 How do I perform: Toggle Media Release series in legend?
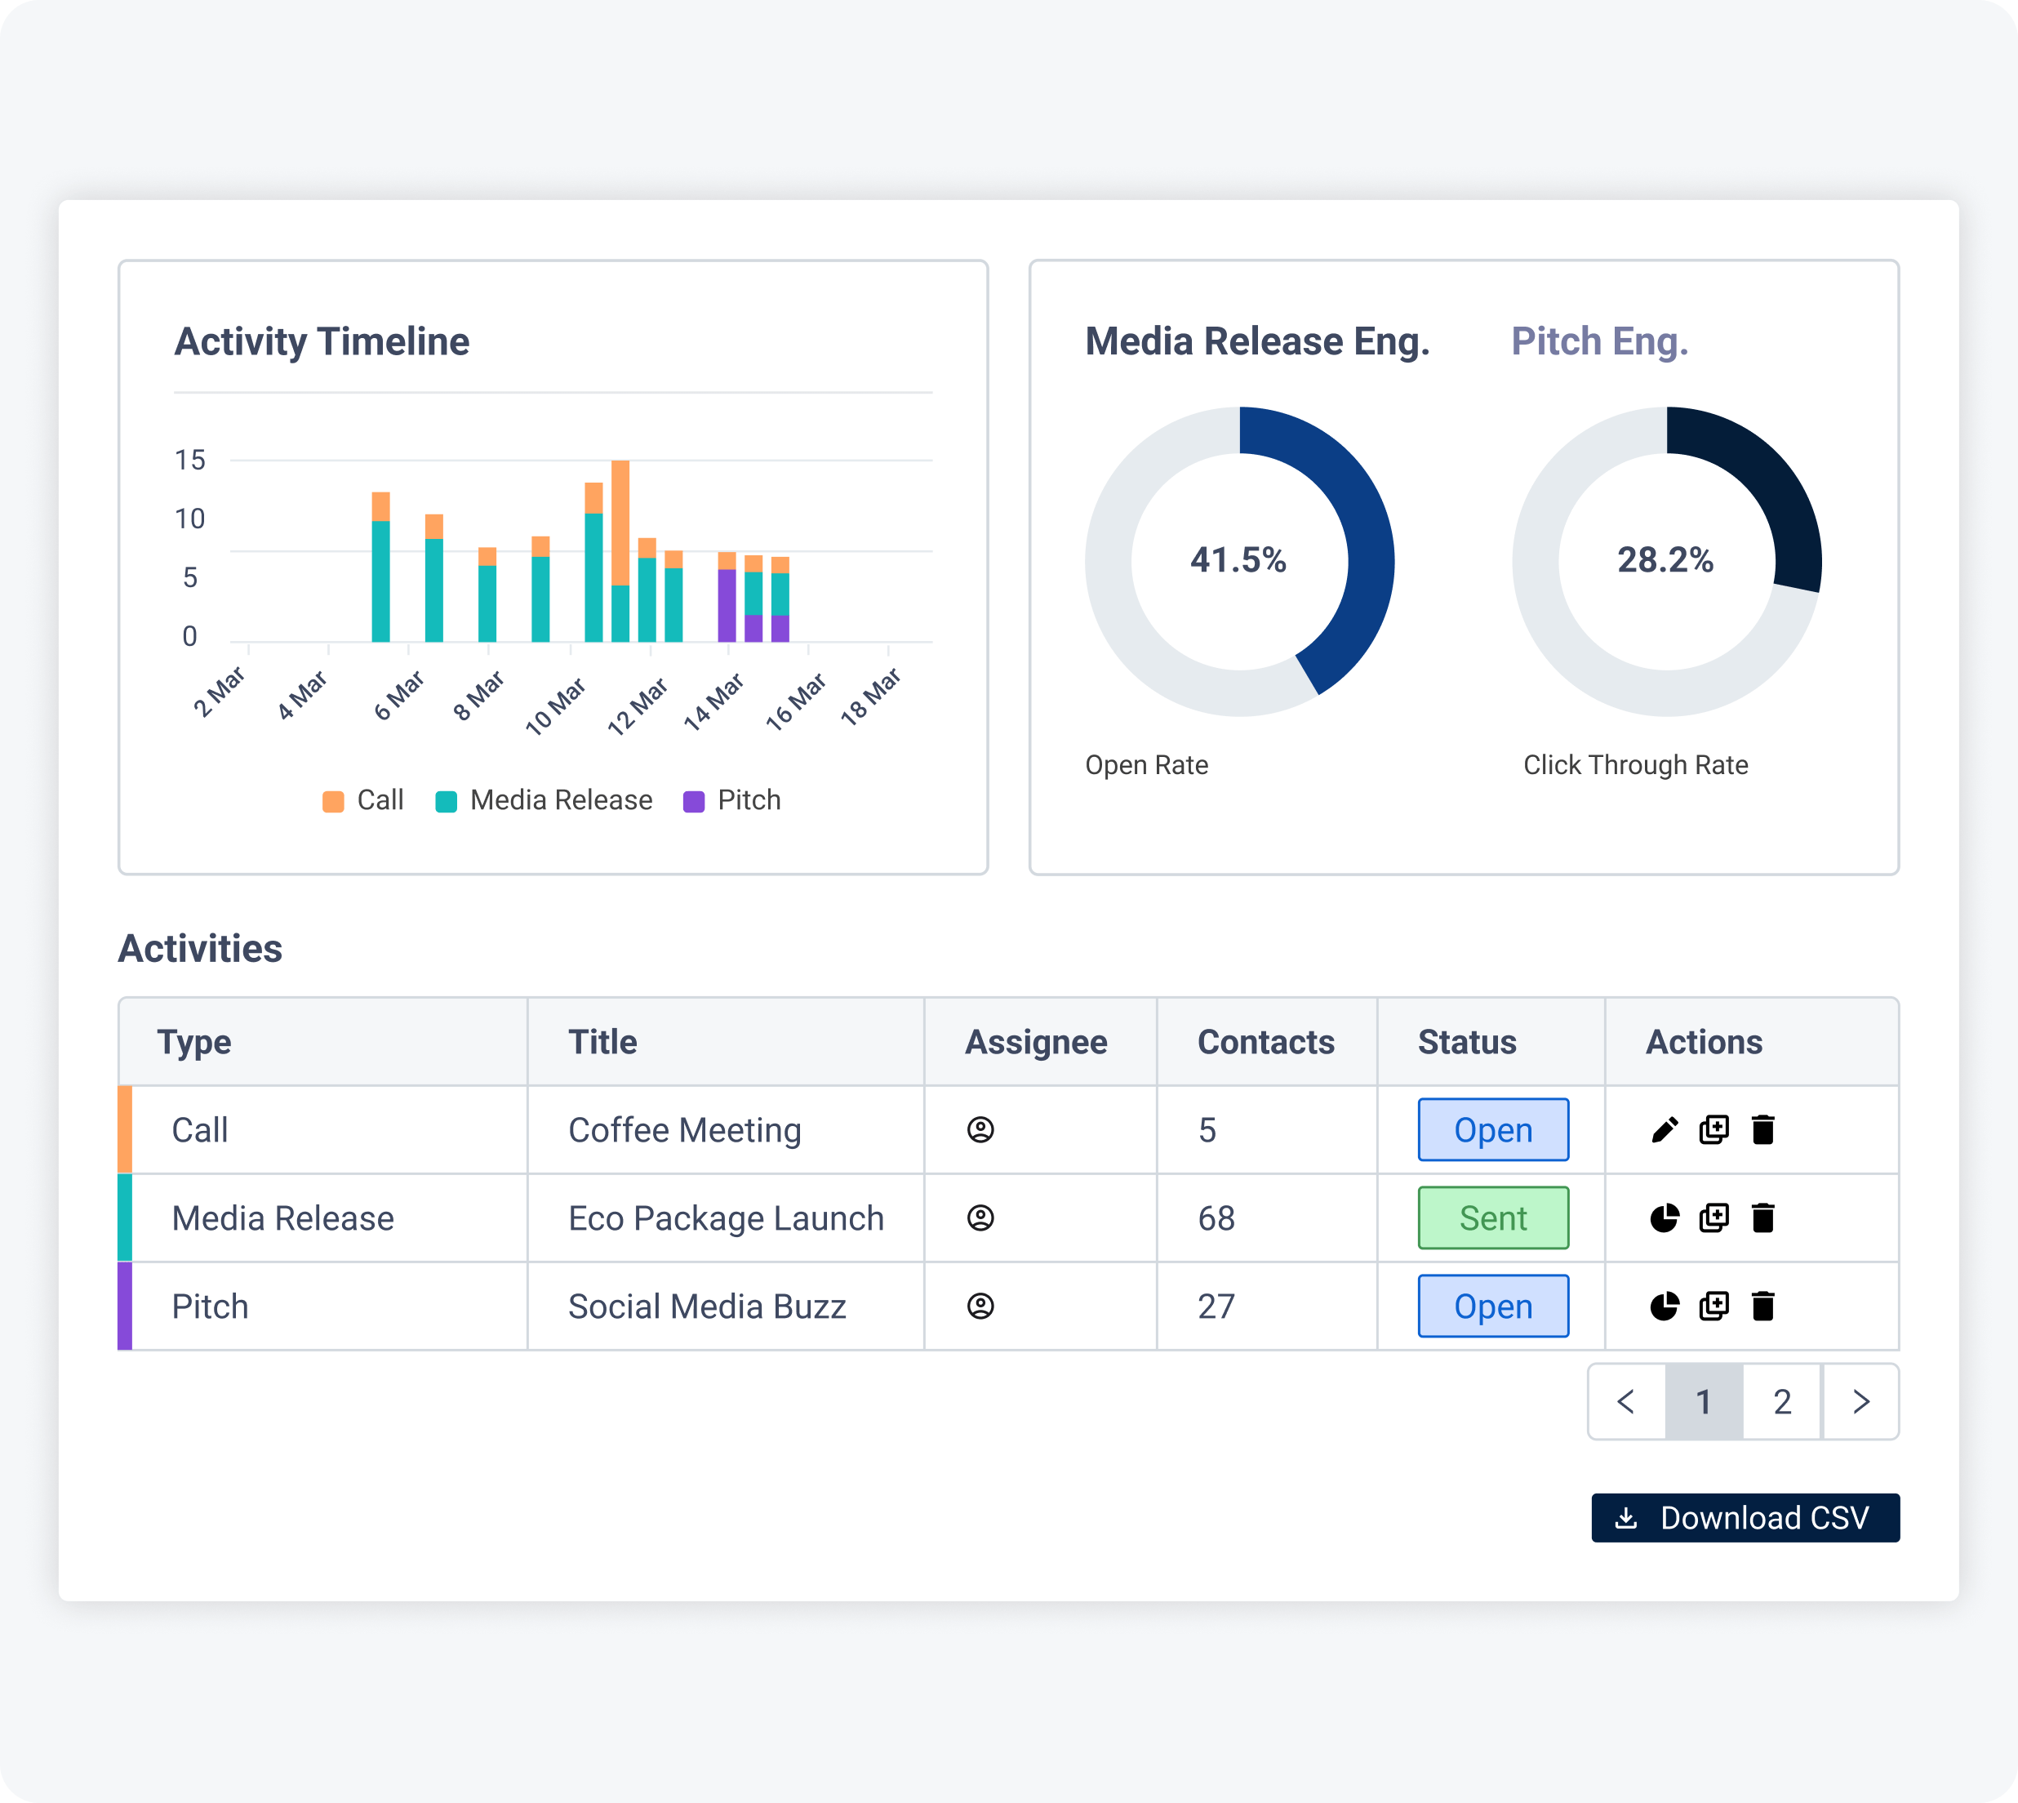click(x=544, y=800)
